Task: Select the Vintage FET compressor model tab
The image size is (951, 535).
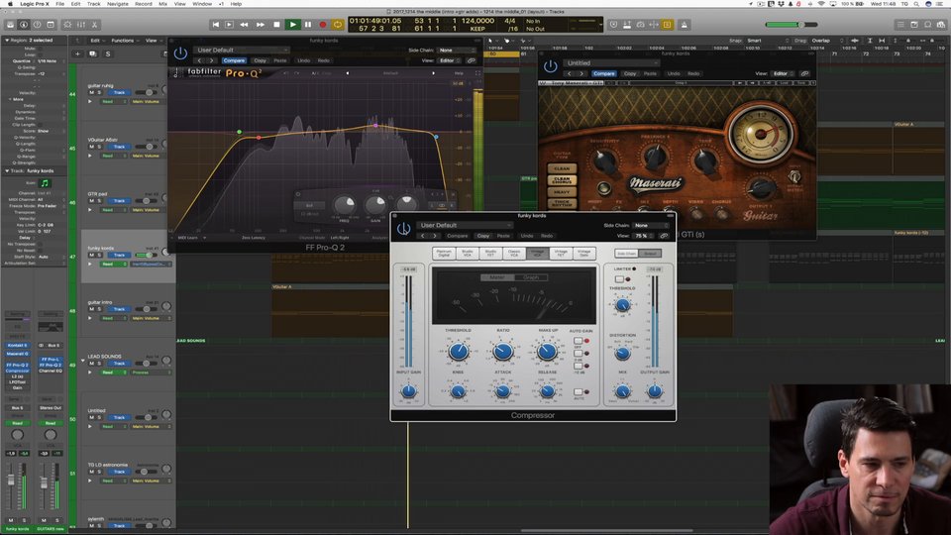Action: 561,253
